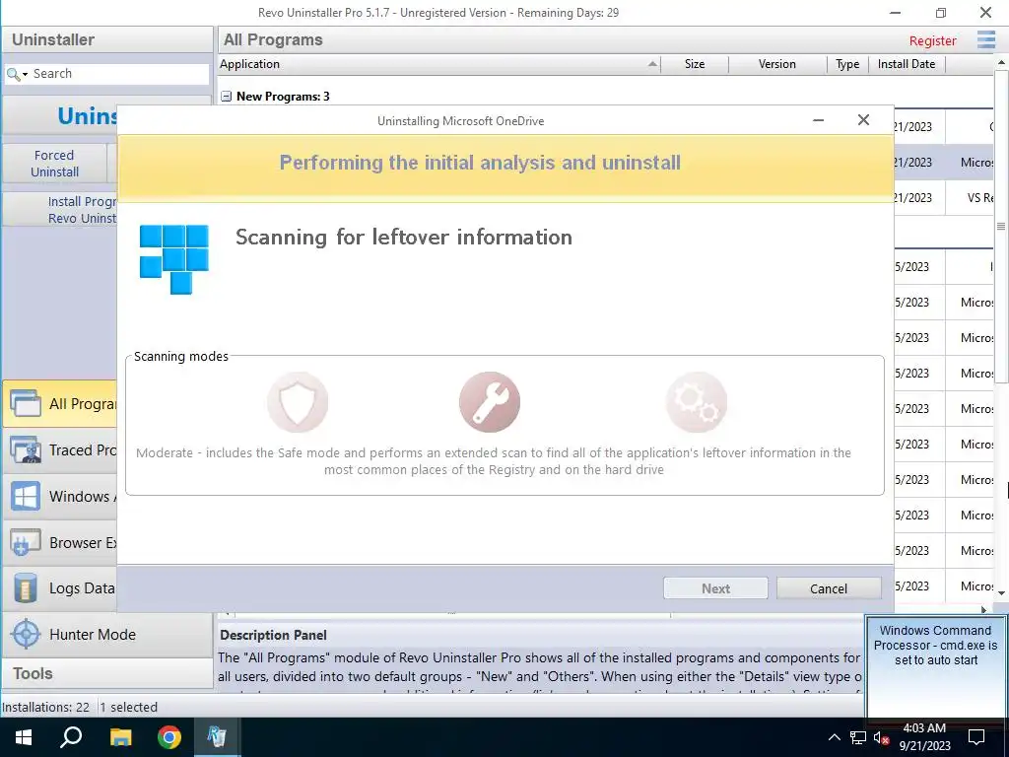Click the Description Panel heading
The image size is (1009, 757).
pyautogui.click(x=274, y=636)
